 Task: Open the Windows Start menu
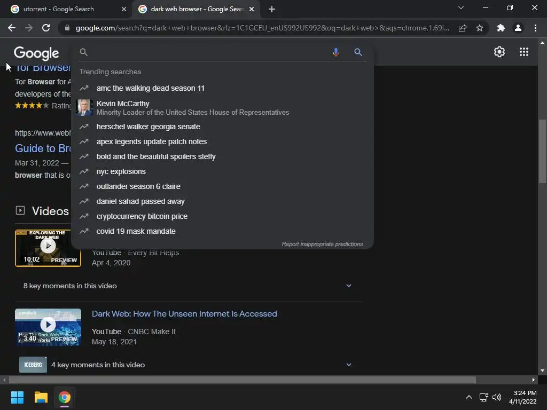point(17,397)
